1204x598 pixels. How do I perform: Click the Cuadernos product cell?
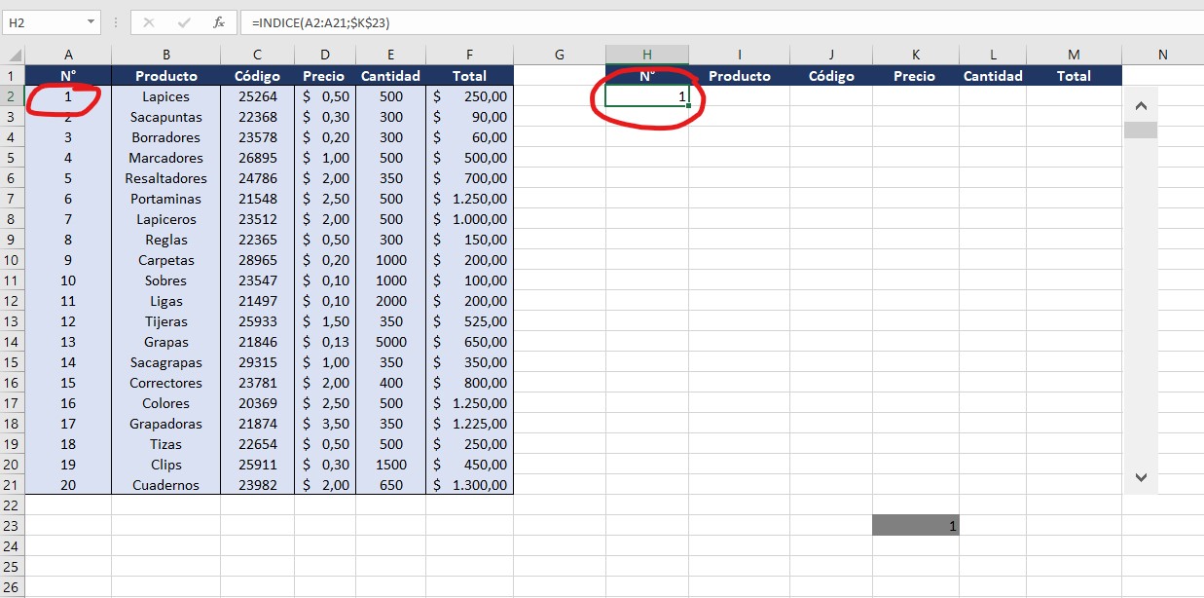pos(165,485)
